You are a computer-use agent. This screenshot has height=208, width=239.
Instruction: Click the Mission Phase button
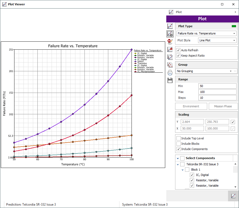coord(223,106)
